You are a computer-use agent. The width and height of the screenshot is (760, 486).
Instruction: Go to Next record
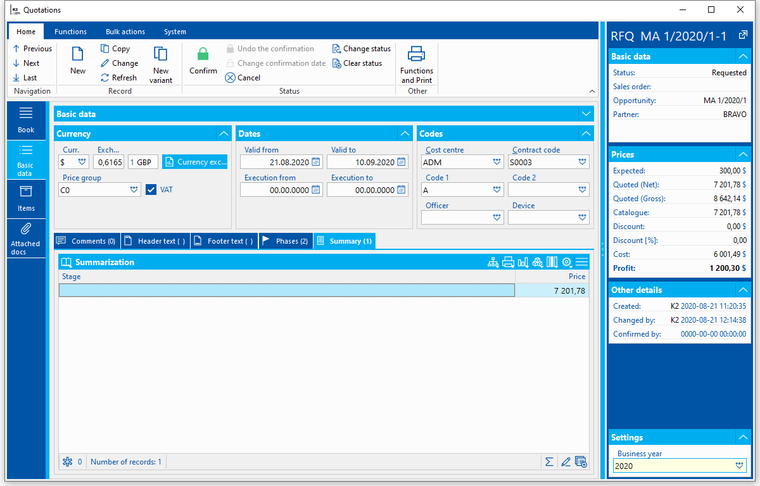point(26,63)
